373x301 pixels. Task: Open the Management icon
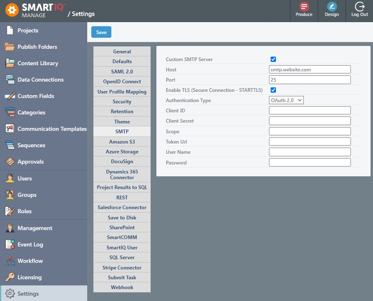click(10, 228)
